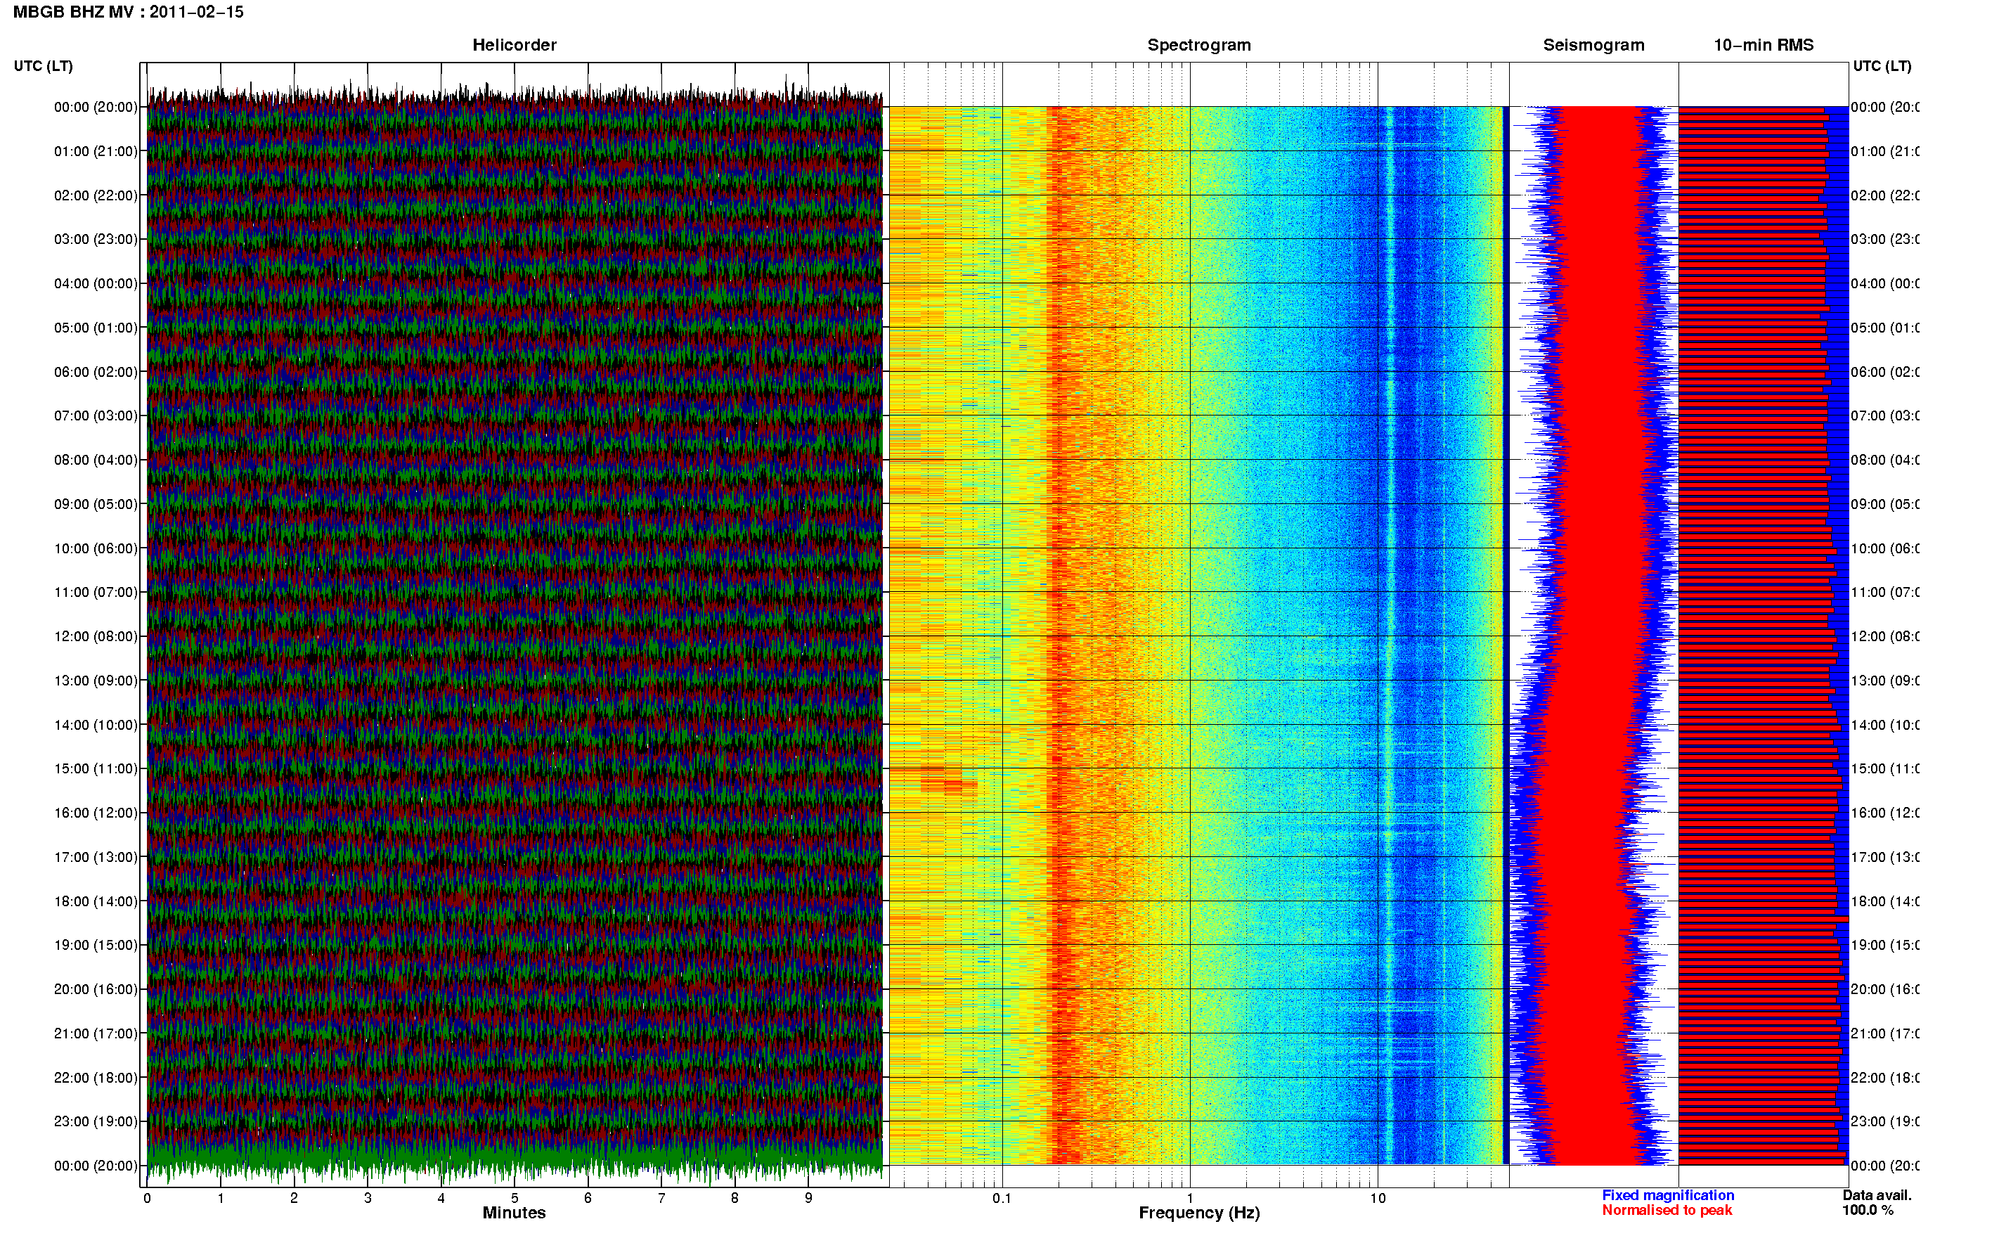Click the left UTC (LT) axis label
This screenshot has height=1250, width=1999.
(x=43, y=66)
